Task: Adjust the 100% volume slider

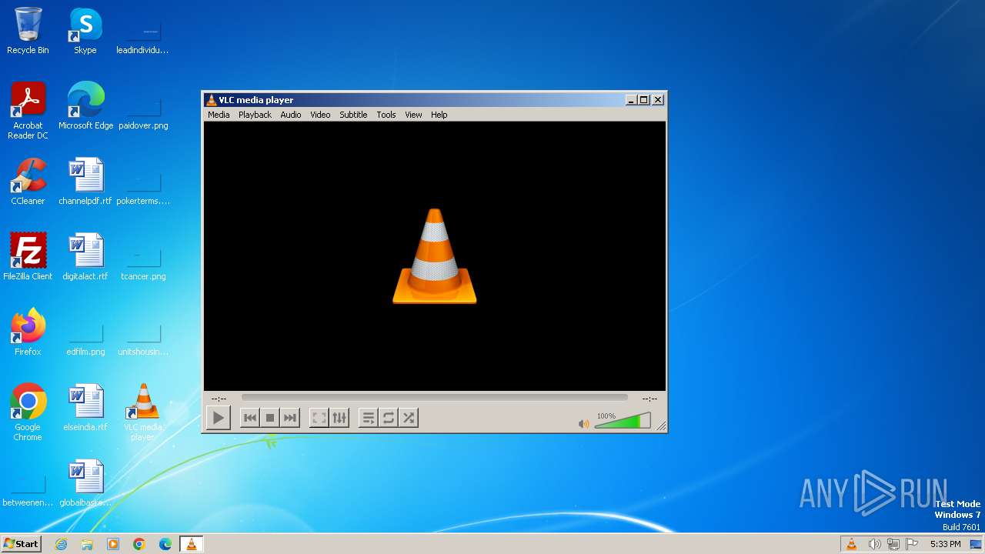Action: [623, 421]
